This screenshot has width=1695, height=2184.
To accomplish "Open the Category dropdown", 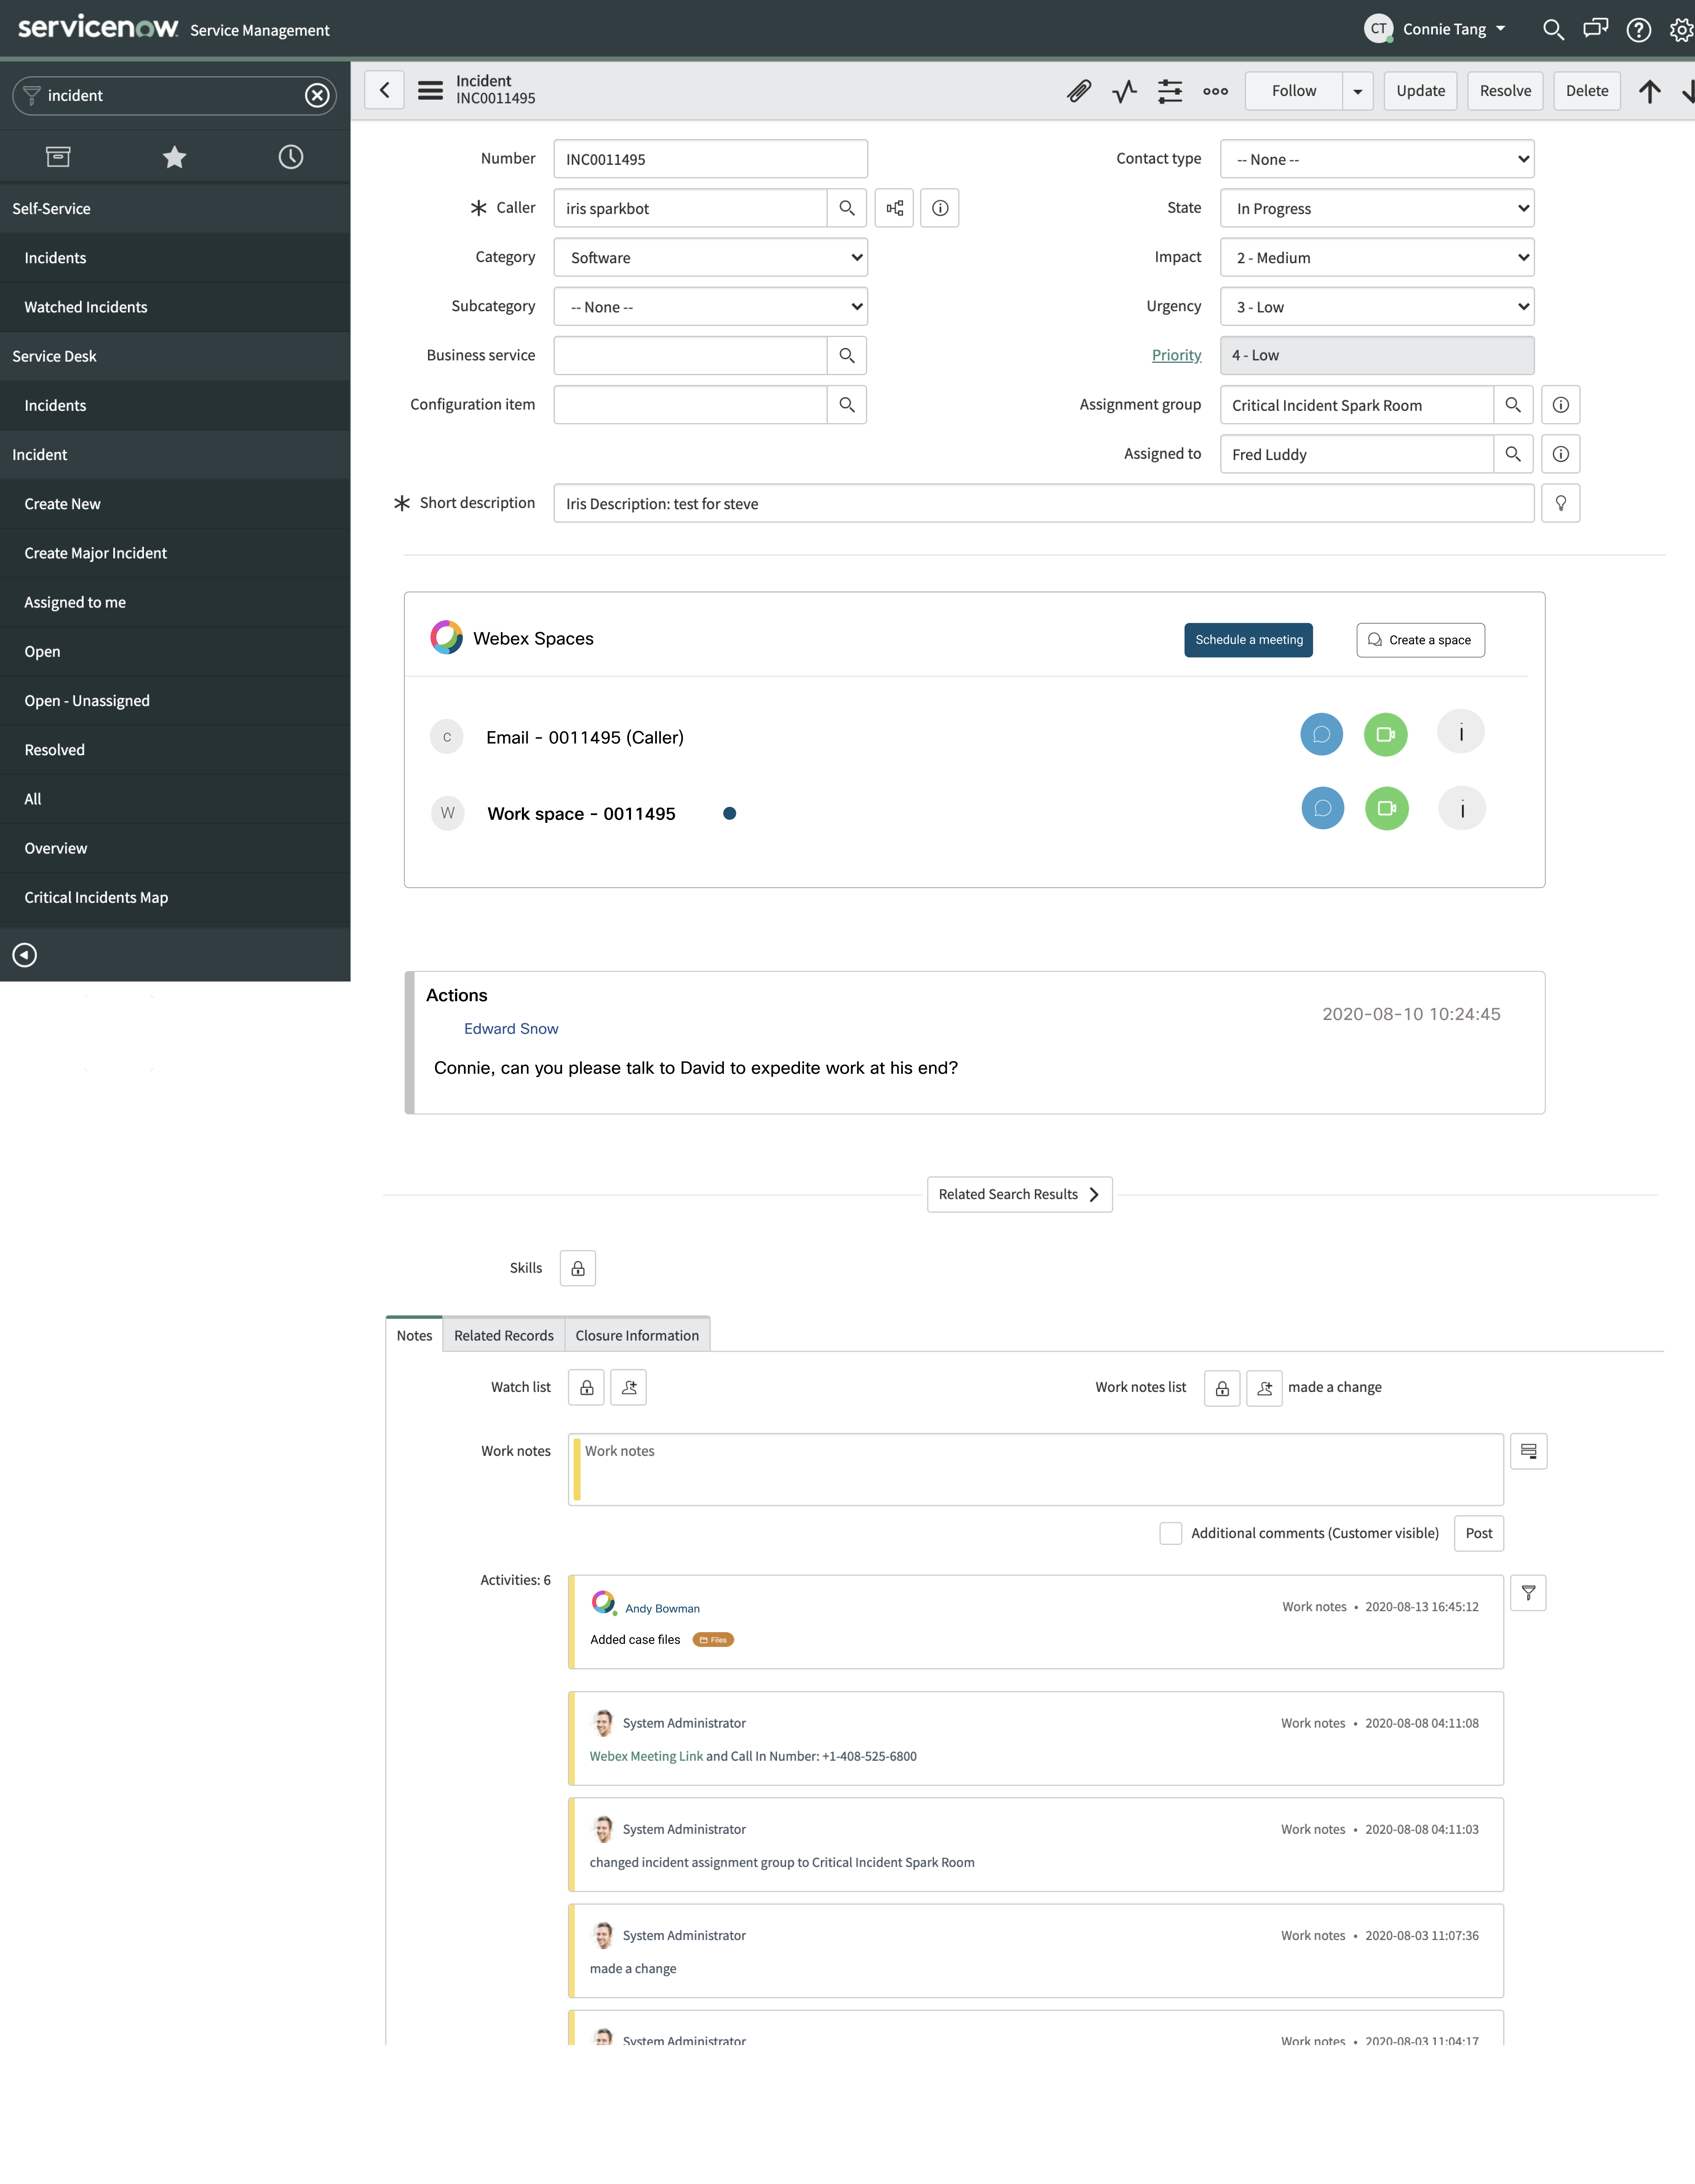I will (x=711, y=257).
